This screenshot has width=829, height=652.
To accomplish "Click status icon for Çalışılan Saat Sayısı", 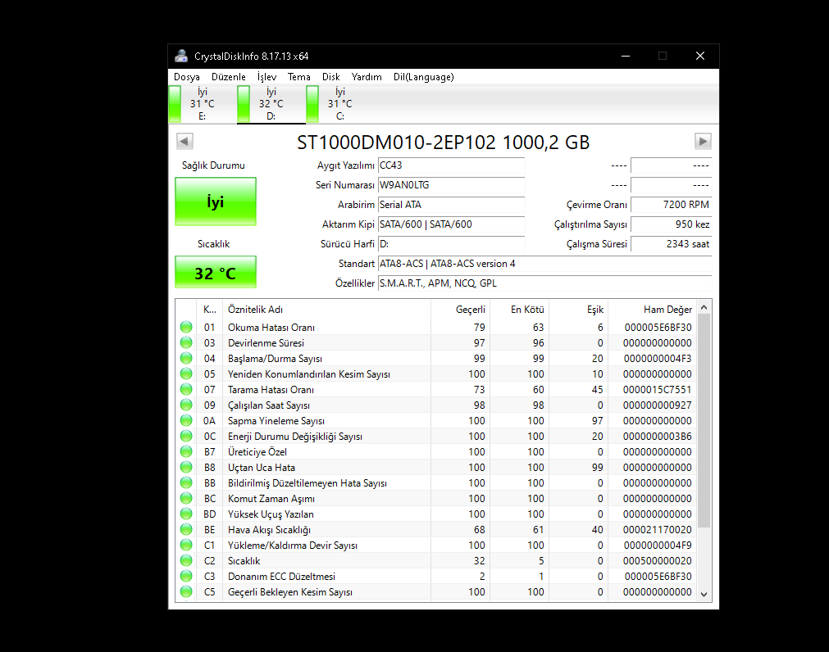I will (186, 405).
